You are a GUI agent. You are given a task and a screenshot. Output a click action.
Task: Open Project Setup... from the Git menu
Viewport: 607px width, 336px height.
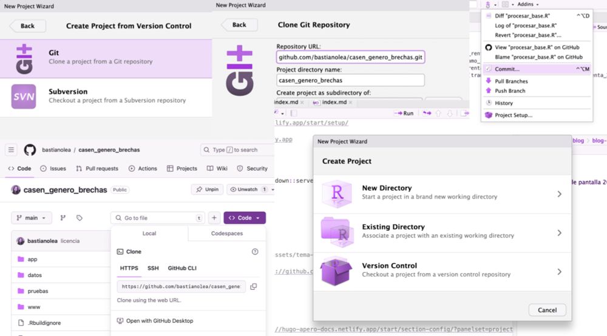point(537,115)
